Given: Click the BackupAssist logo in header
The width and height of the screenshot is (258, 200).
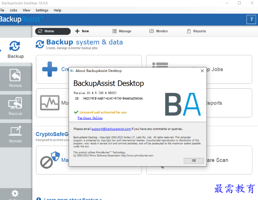Looking at the screenshot, I should tap(22, 19).
